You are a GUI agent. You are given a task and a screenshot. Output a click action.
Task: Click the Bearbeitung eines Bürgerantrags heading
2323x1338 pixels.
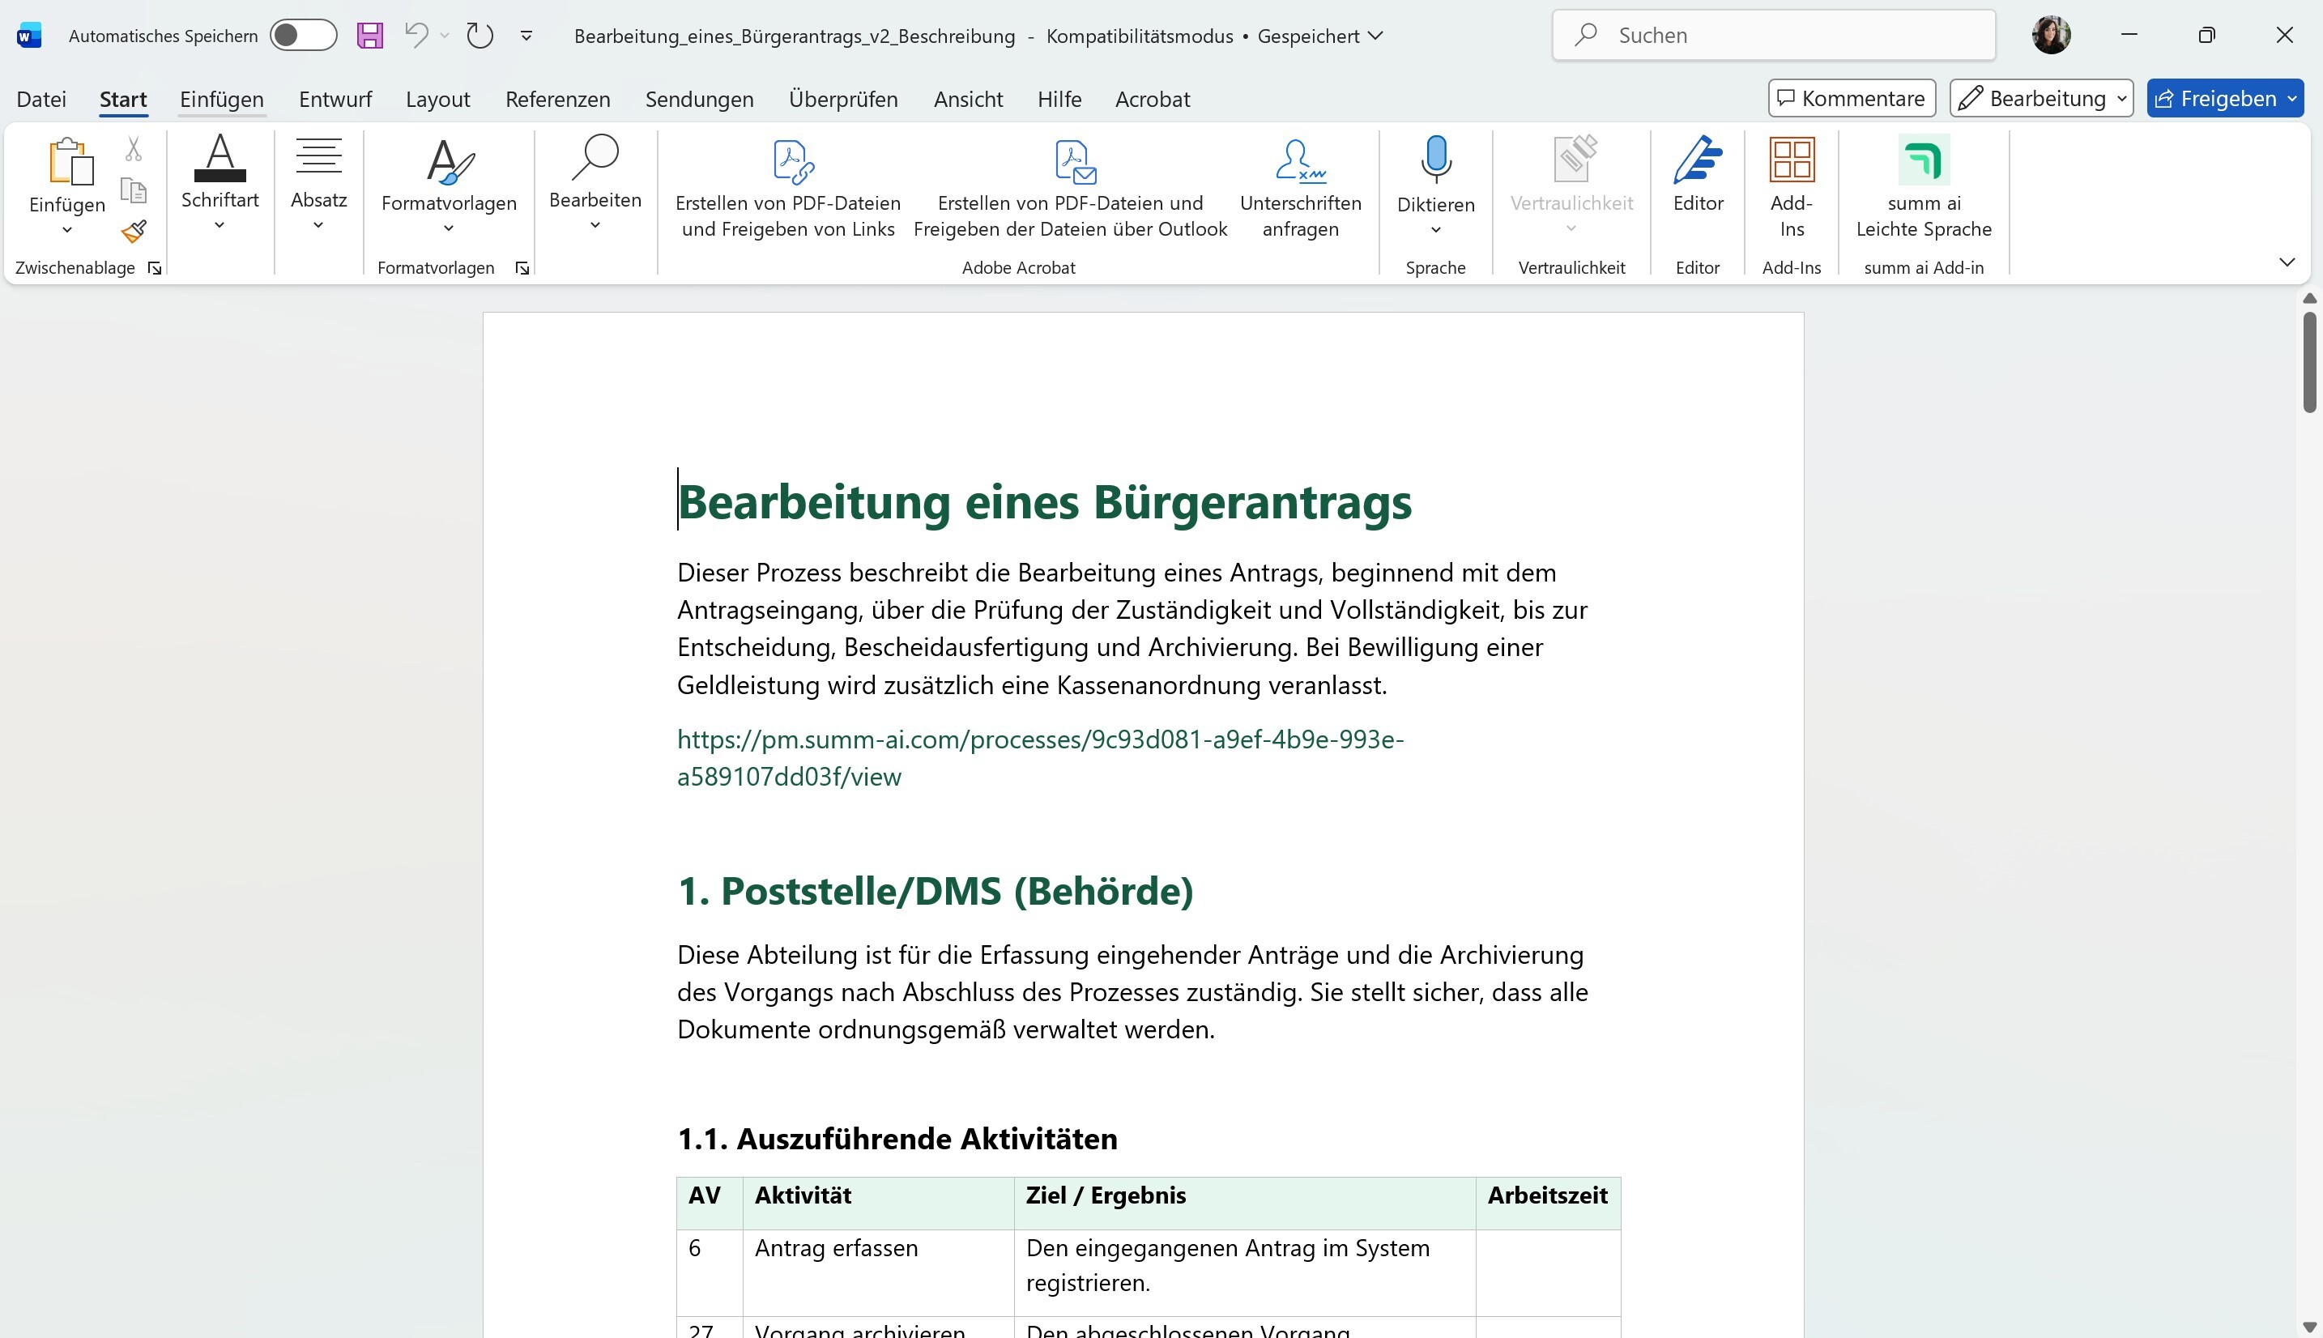(x=1045, y=502)
